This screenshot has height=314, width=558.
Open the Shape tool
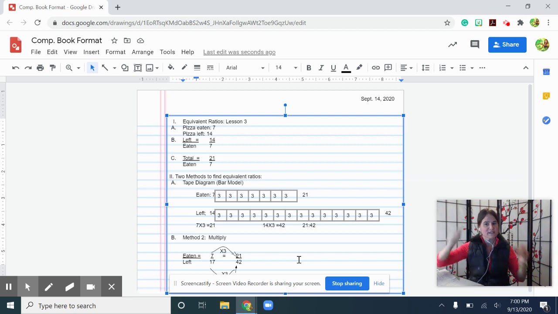[x=125, y=68]
